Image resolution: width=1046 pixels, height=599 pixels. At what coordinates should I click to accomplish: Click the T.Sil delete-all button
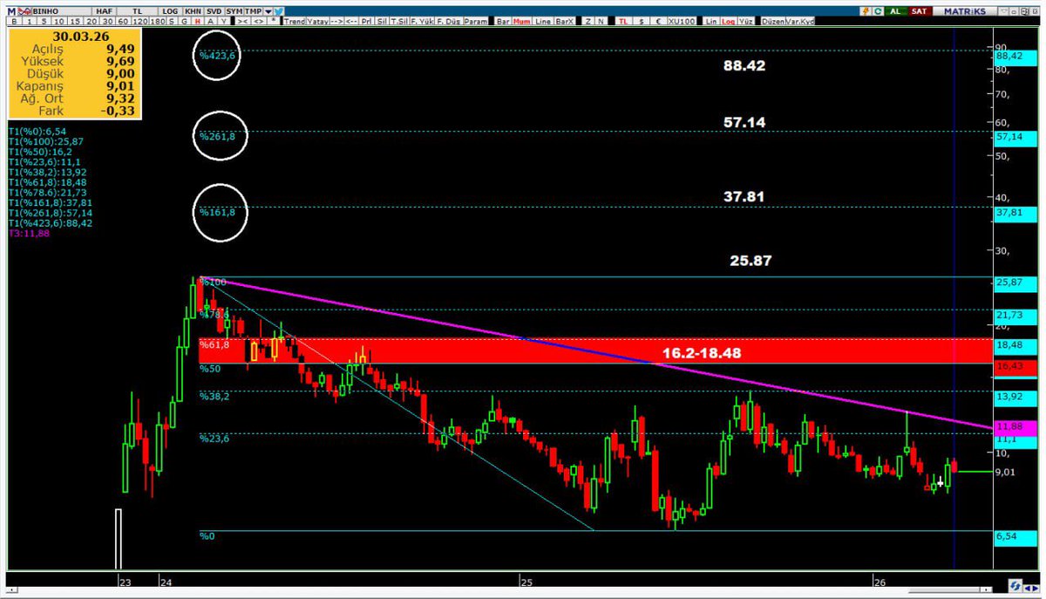[399, 21]
